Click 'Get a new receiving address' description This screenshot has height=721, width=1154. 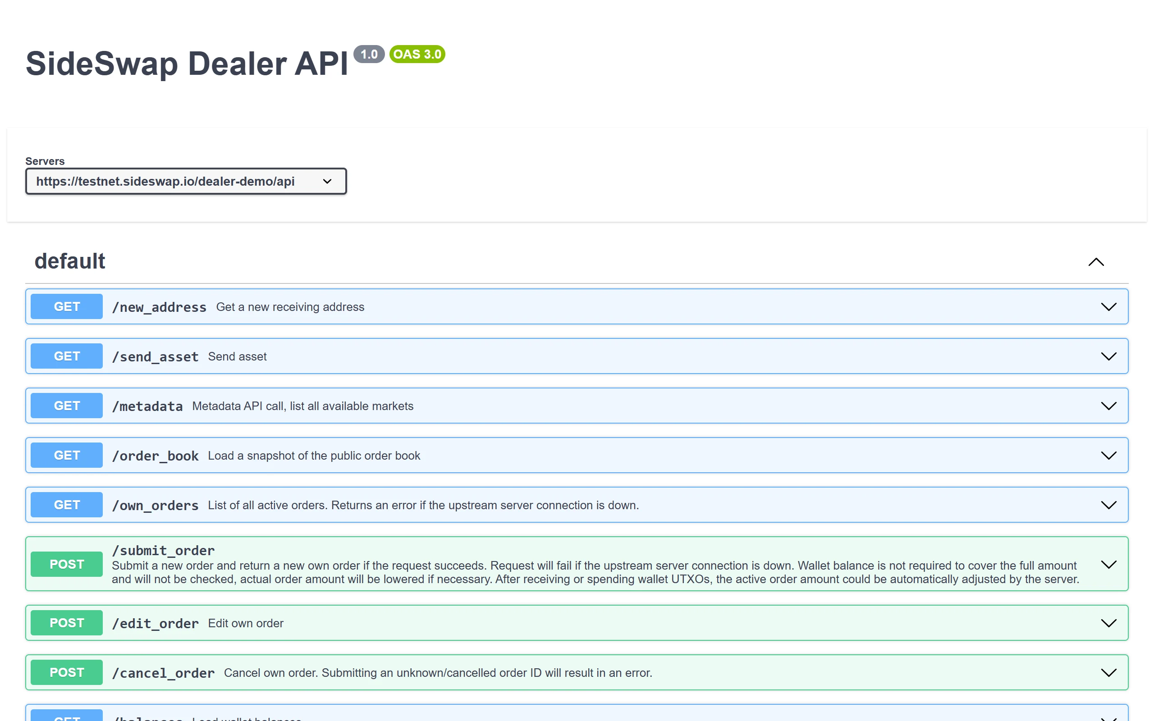(290, 307)
